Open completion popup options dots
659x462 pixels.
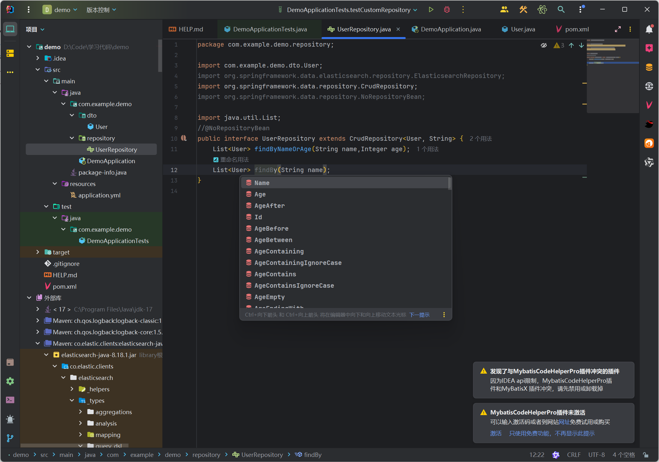pos(444,315)
